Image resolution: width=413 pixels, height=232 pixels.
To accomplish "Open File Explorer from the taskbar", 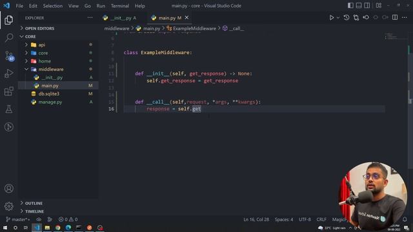I will tap(47, 227).
